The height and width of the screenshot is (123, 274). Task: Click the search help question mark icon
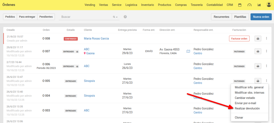pos(125,17)
